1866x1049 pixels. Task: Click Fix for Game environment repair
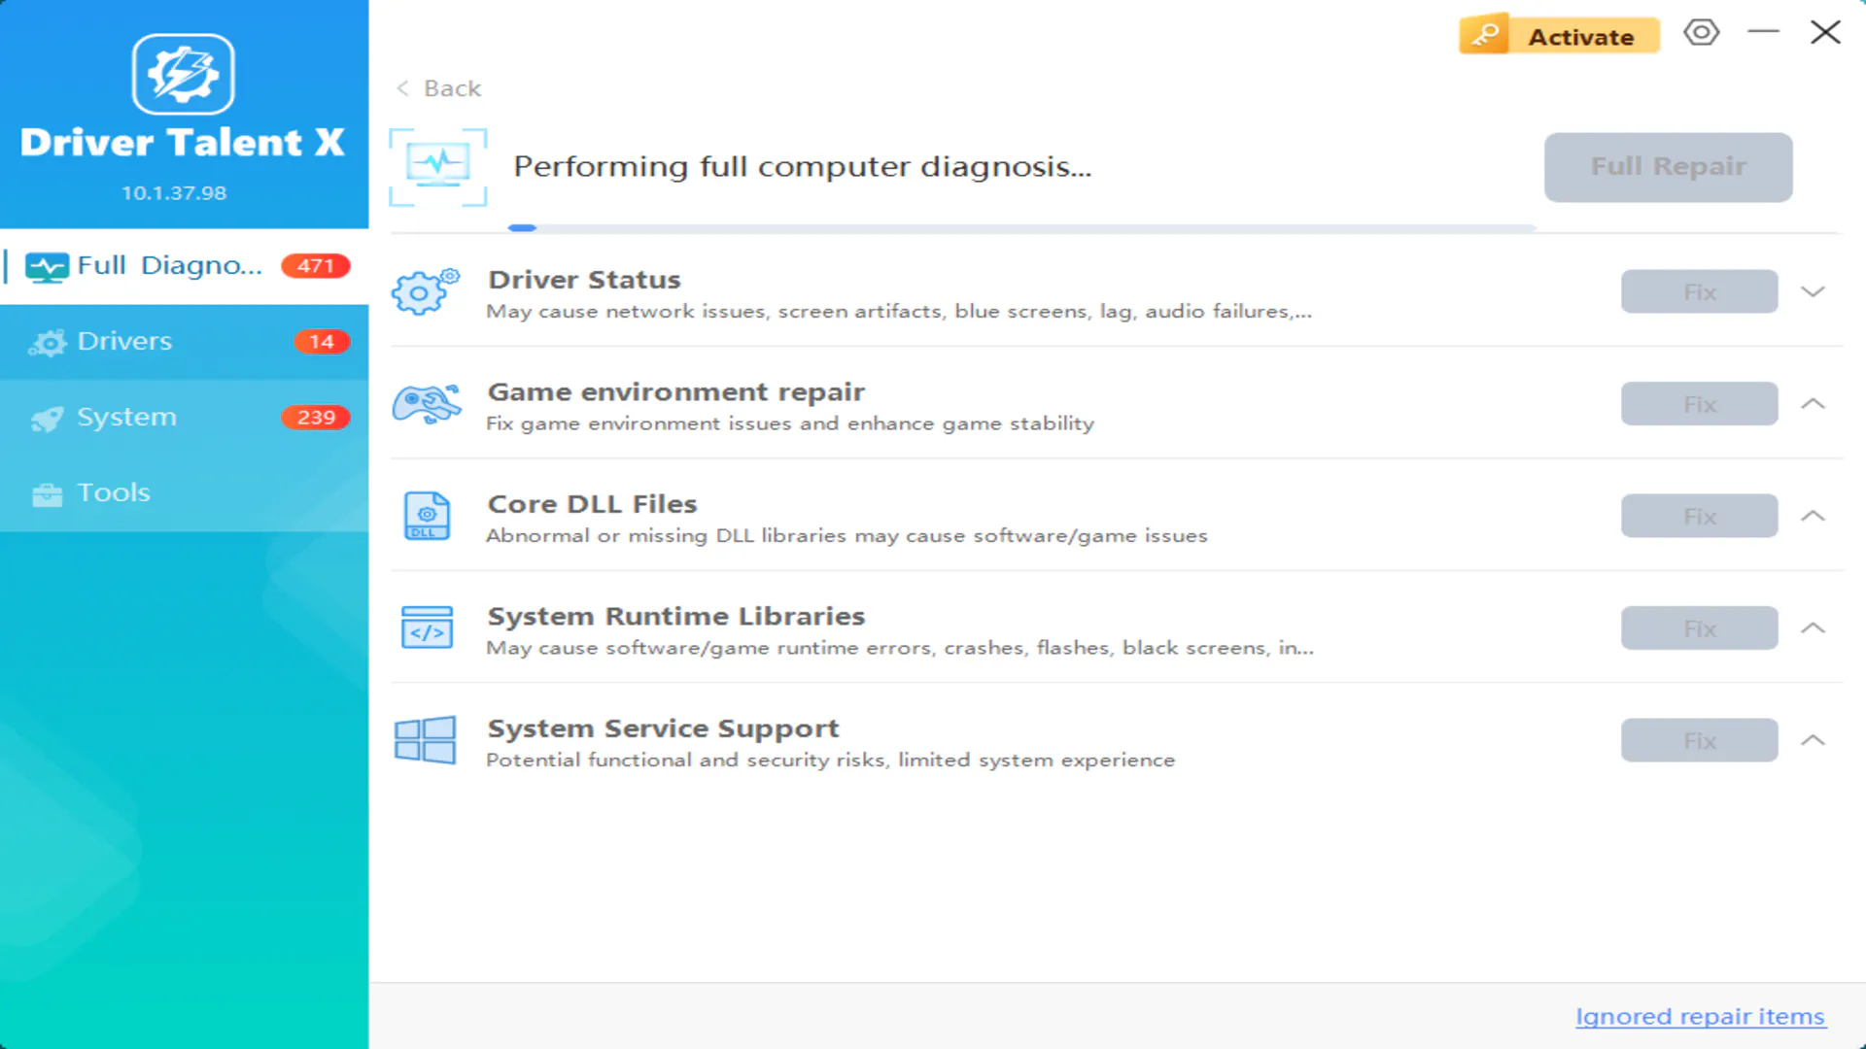tap(1699, 404)
